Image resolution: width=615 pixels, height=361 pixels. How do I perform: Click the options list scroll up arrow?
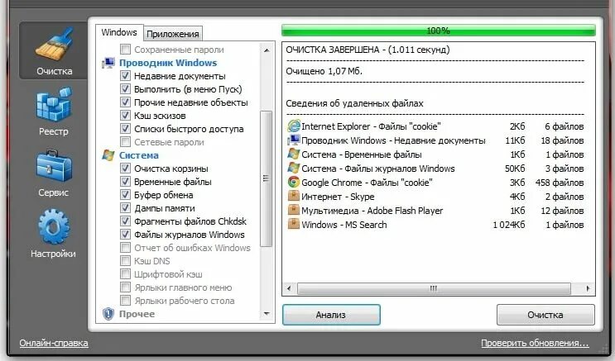(267, 50)
